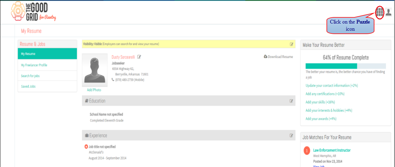
Task: Edit name pencil icon beside Dusty Sorcearelli
Action: pyautogui.click(x=139, y=57)
